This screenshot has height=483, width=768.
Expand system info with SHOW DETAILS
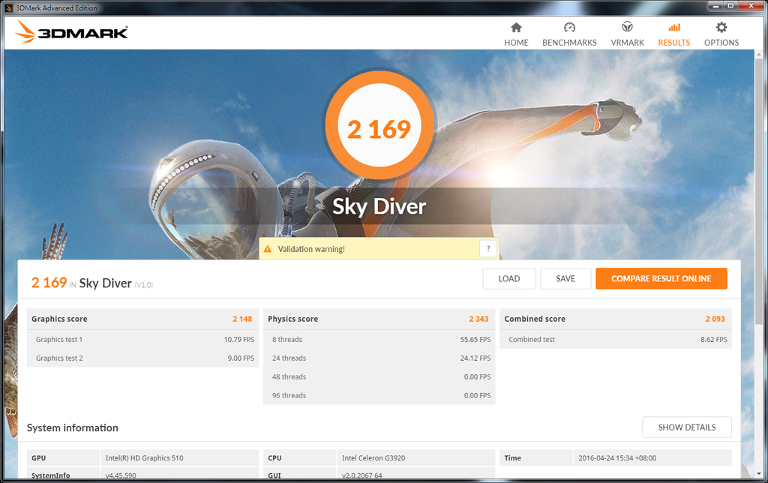coord(686,427)
